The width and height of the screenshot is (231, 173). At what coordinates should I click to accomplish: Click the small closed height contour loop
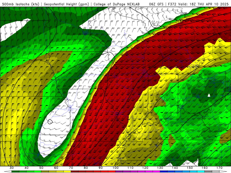[50, 122]
